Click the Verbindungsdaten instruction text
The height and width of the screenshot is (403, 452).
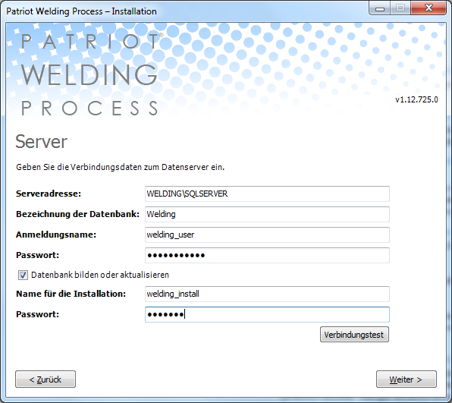tap(121, 167)
